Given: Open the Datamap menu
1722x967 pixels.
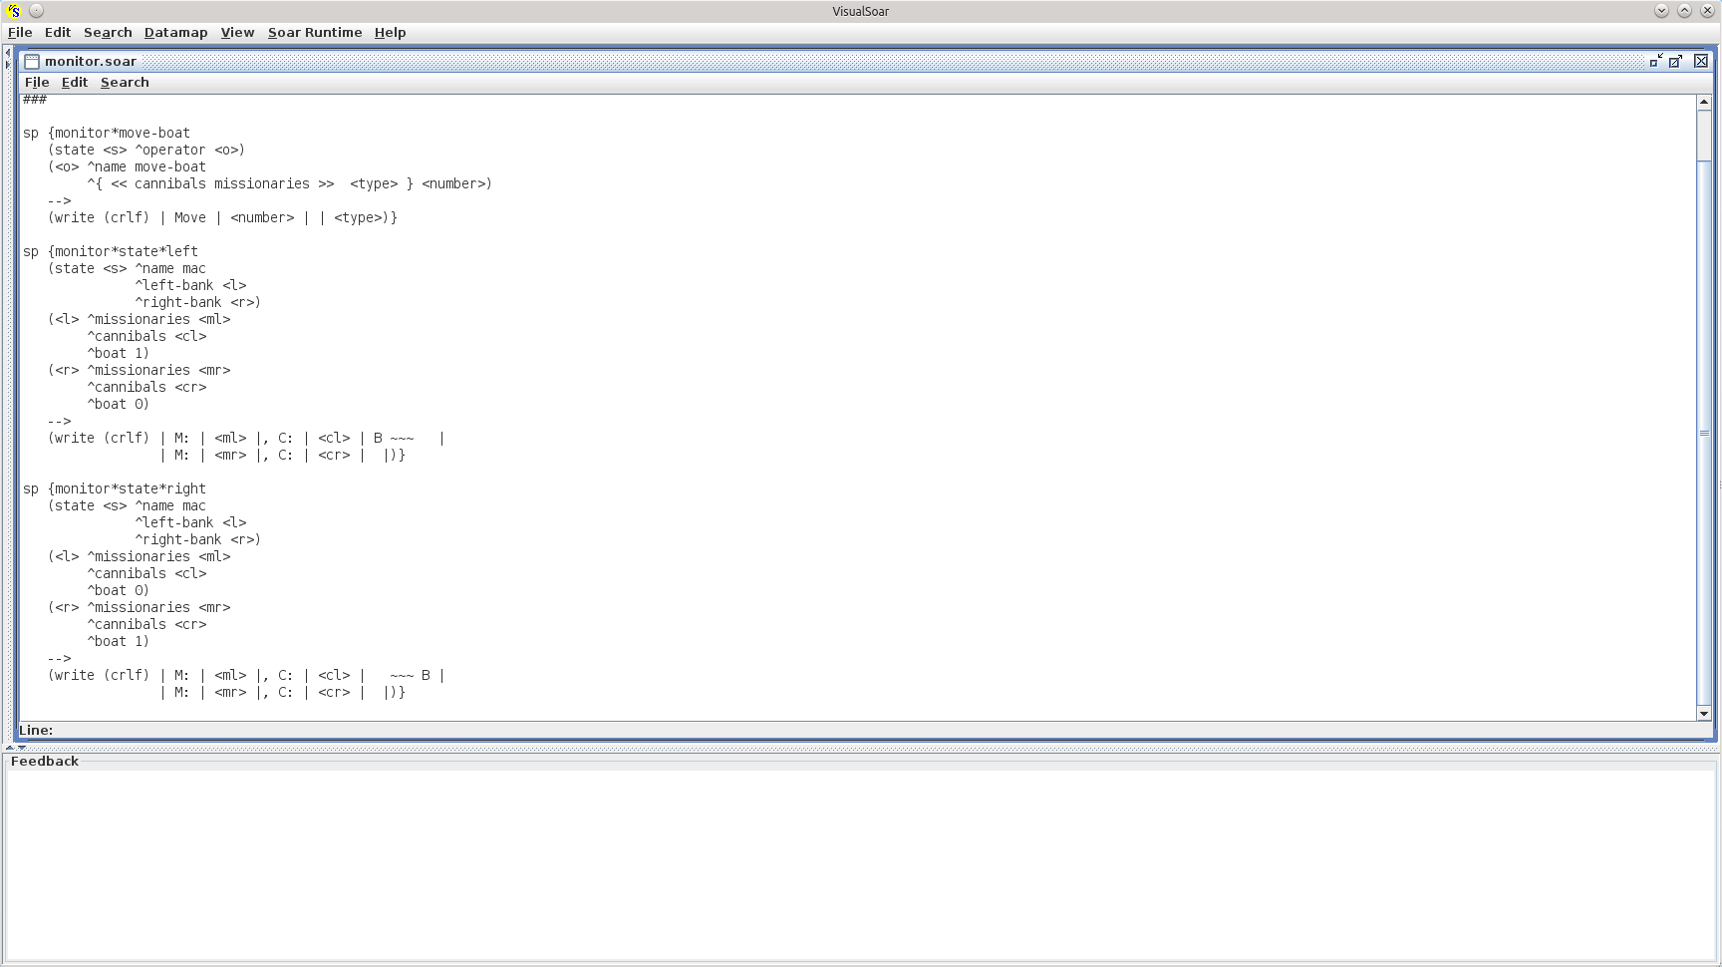Looking at the screenshot, I should pos(175,33).
